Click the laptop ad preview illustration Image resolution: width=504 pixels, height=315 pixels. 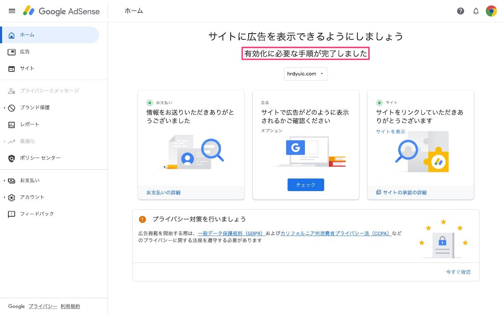point(309,151)
